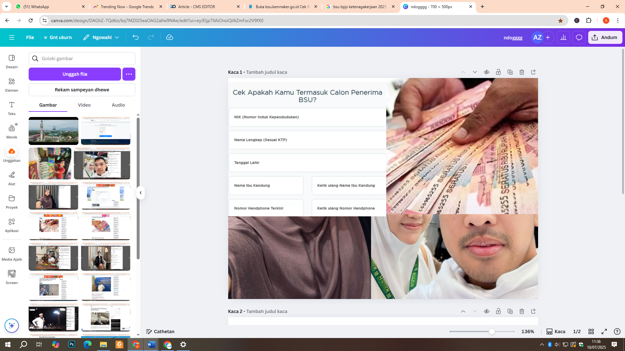Adjust the zoom level slider

pos(492,331)
